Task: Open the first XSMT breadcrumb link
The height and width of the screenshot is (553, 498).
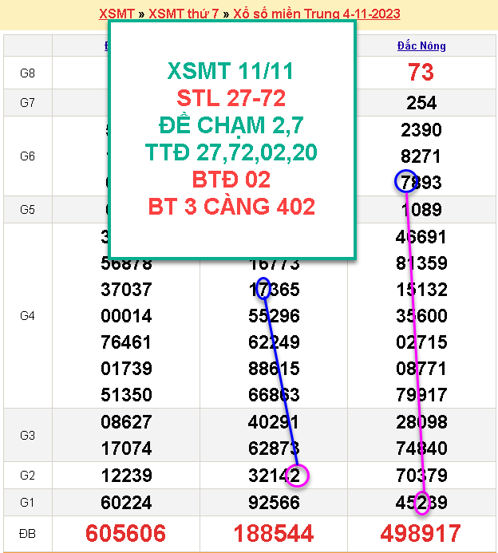Action: [x=117, y=14]
